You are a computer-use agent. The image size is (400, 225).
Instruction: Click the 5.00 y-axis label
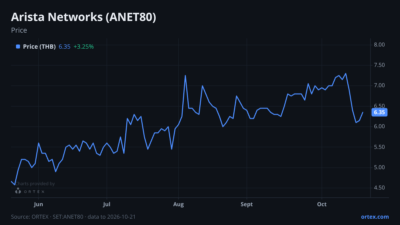379,167
